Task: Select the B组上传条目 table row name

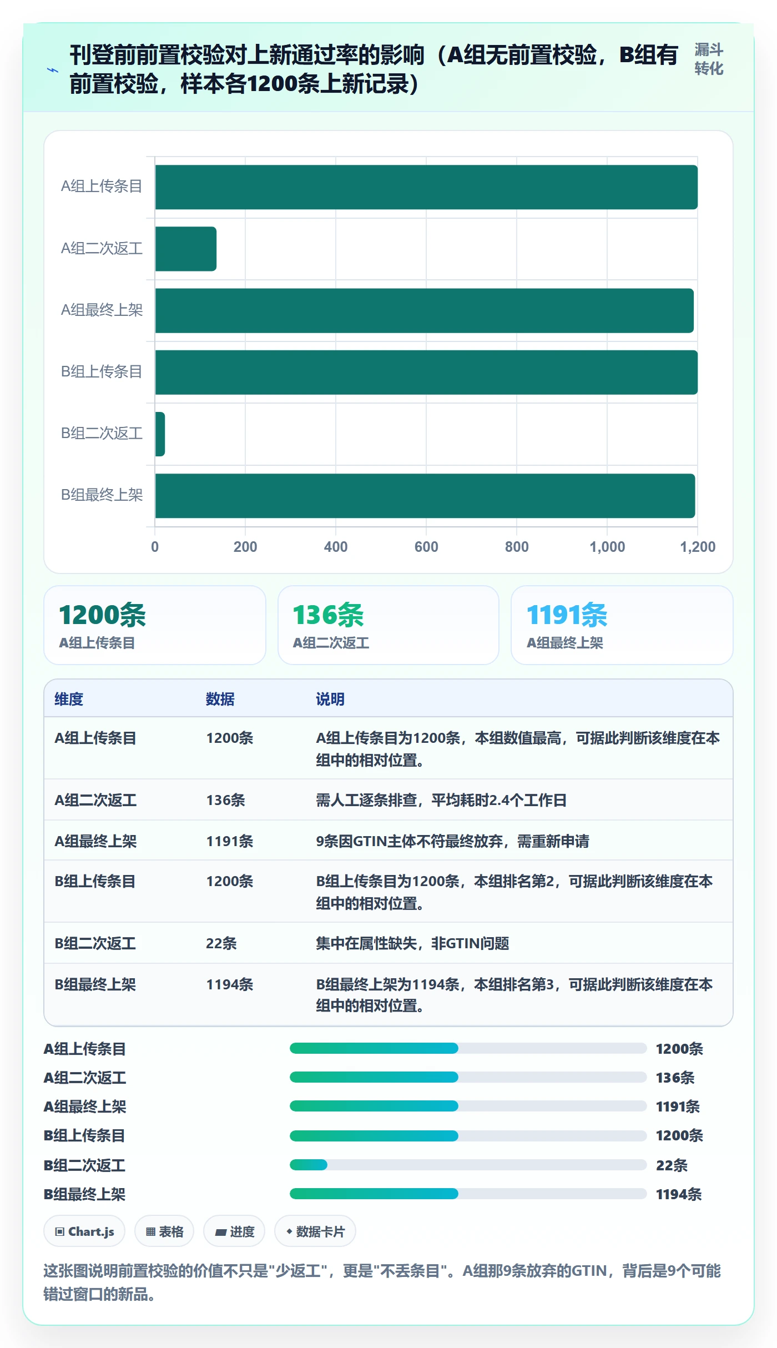Action: (95, 881)
